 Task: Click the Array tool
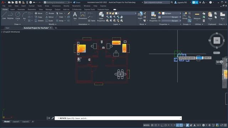coord(60,21)
